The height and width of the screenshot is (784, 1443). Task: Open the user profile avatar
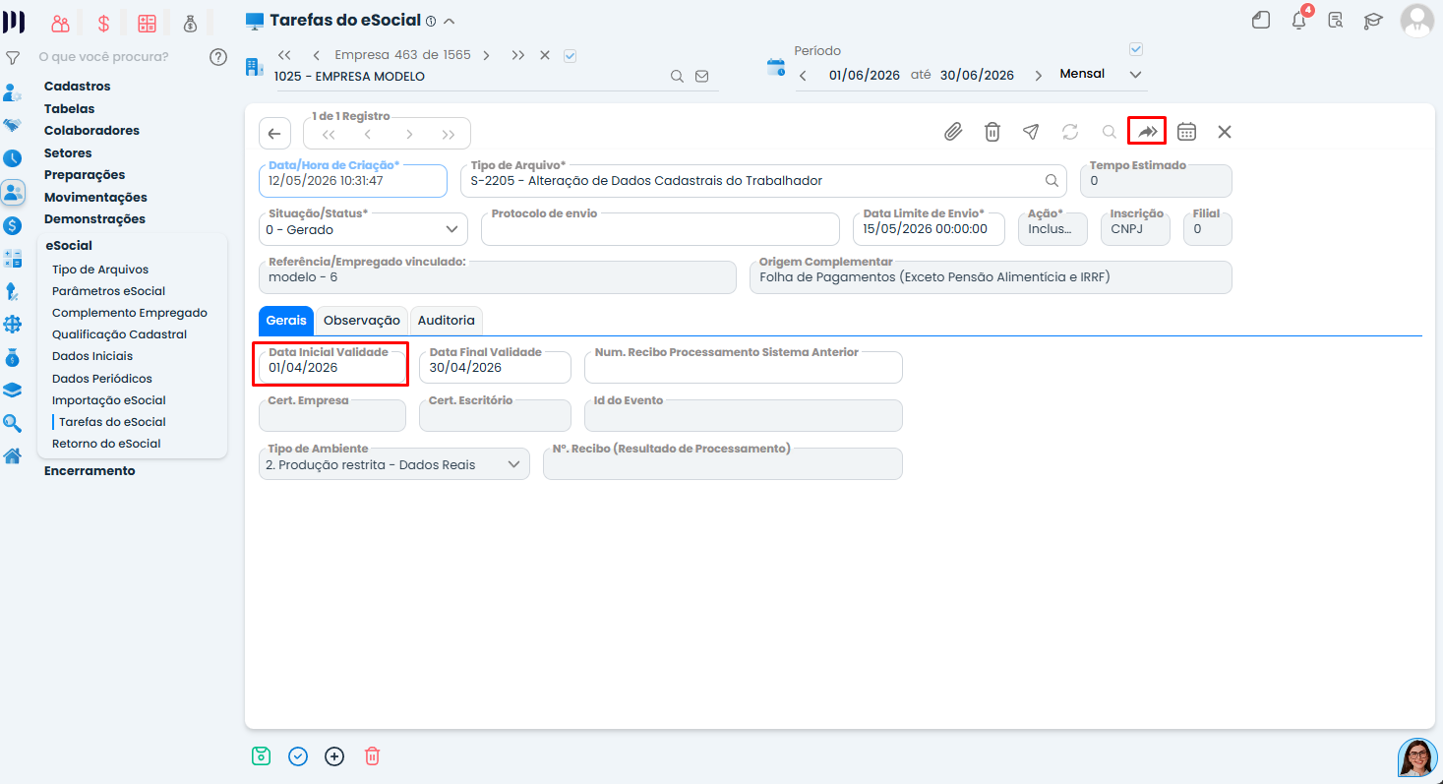click(1416, 20)
